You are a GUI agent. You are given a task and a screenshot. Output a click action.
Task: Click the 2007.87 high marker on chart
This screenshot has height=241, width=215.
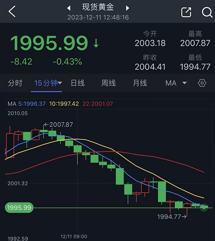click(x=58, y=124)
